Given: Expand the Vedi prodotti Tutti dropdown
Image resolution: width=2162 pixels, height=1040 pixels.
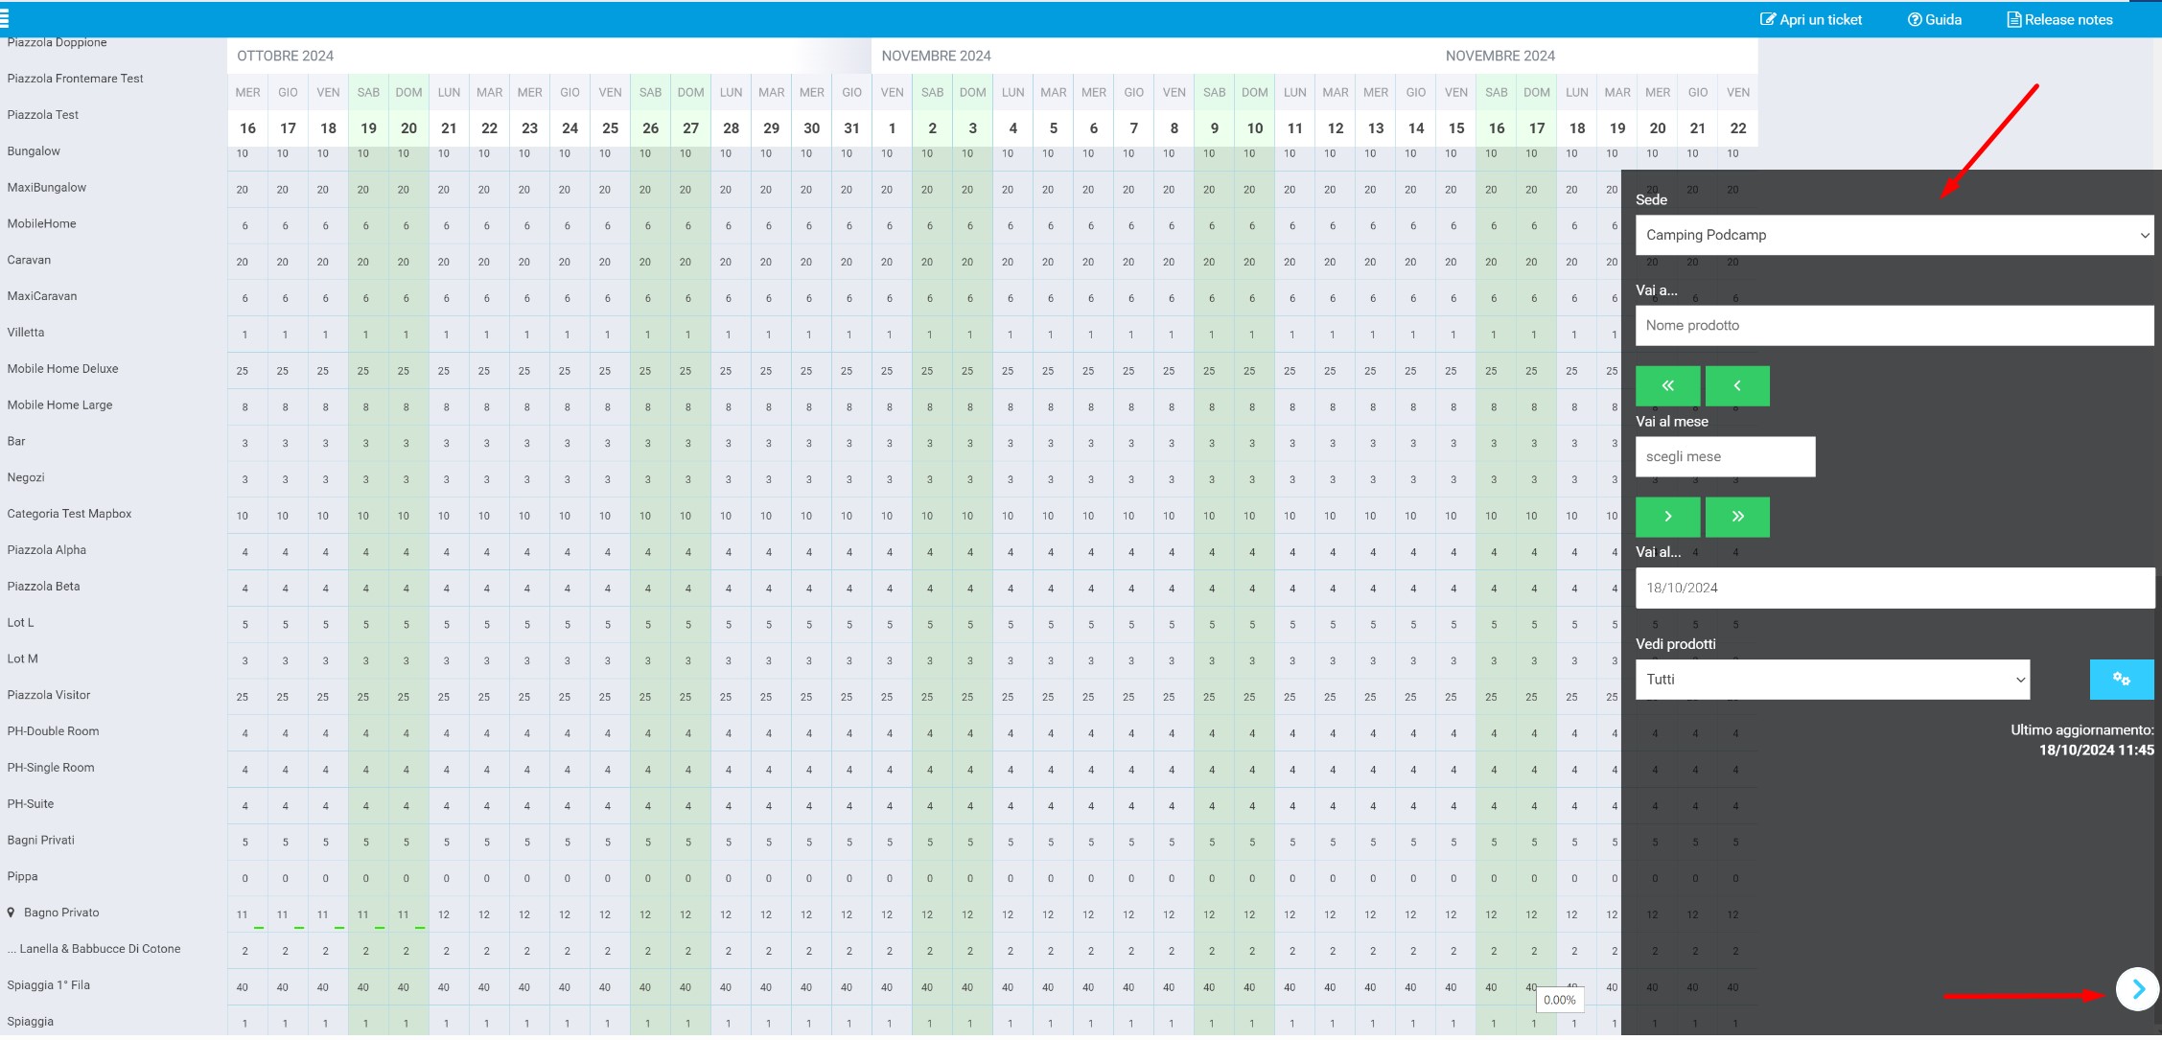Looking at the screenshot, I should [1831, 679].
